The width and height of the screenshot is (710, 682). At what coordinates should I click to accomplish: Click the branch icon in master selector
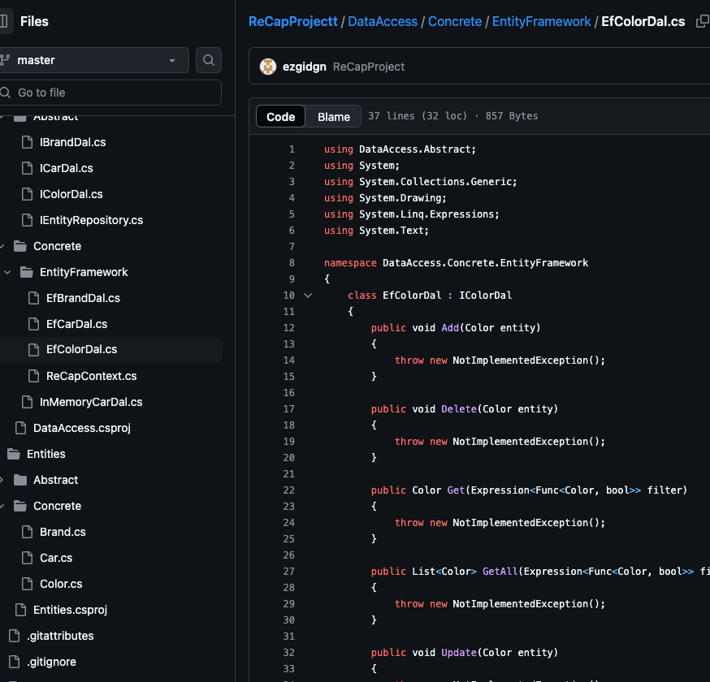(x=5, y=60)
